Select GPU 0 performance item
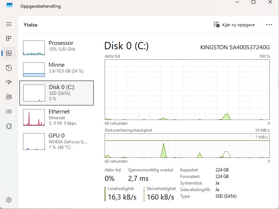The width and height of the screenshot is (279, 209). [x=57, y=142]
